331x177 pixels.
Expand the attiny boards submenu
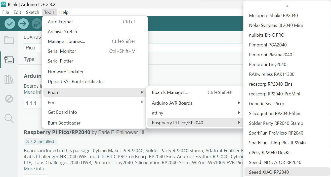[195, 113]
